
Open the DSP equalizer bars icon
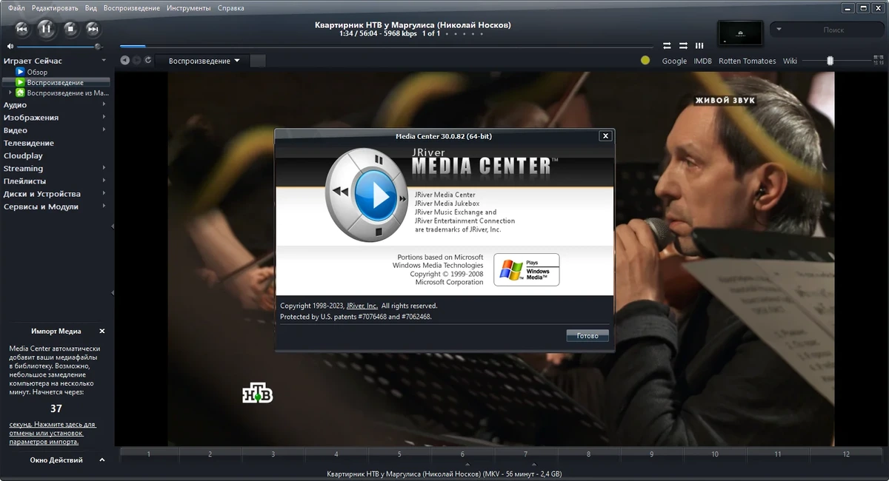699,46
